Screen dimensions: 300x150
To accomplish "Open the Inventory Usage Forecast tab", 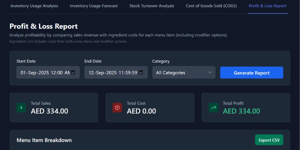I will point(94,6).
